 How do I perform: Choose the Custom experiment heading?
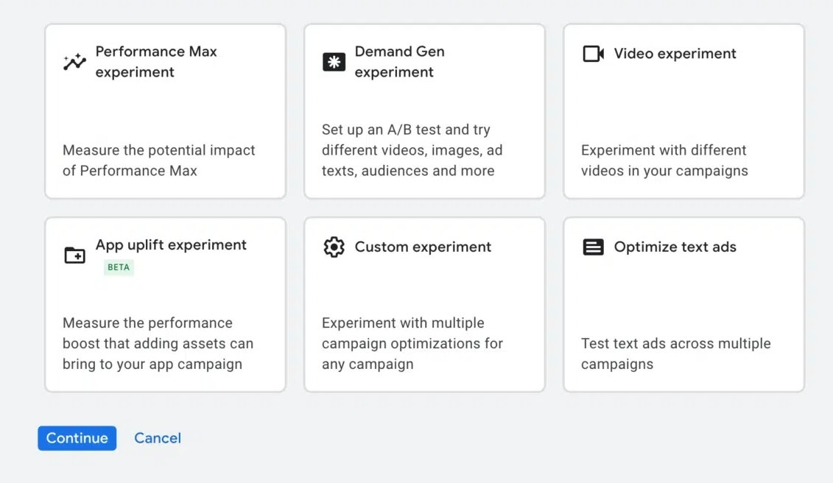pyautogui.click(x=423, y=247)
